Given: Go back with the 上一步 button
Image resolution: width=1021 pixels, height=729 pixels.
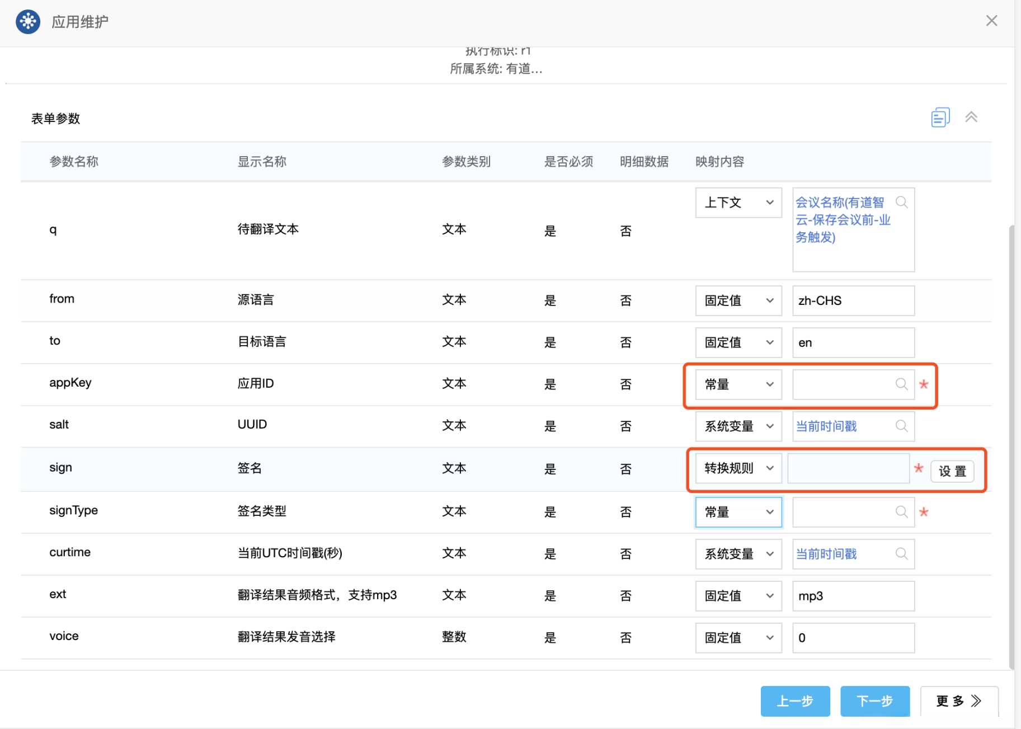Looking at the screenshot, I should coord(795,701).
